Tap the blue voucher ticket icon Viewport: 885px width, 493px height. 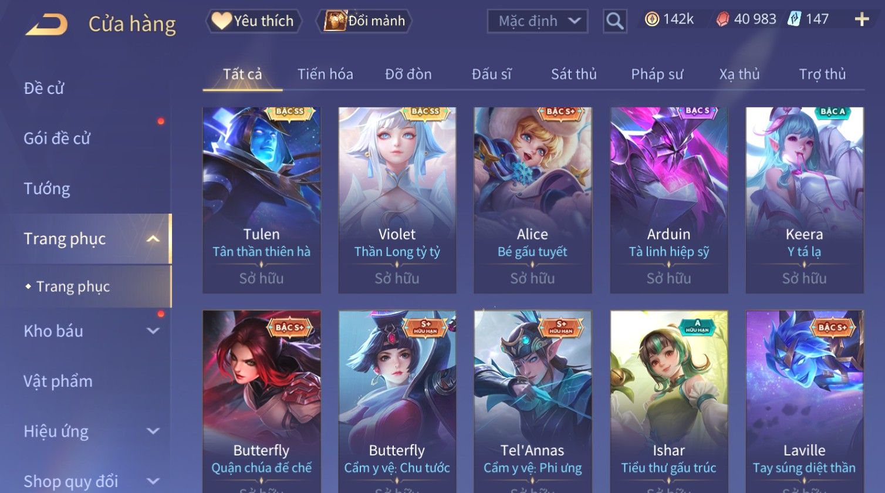[x=794, y=19]
